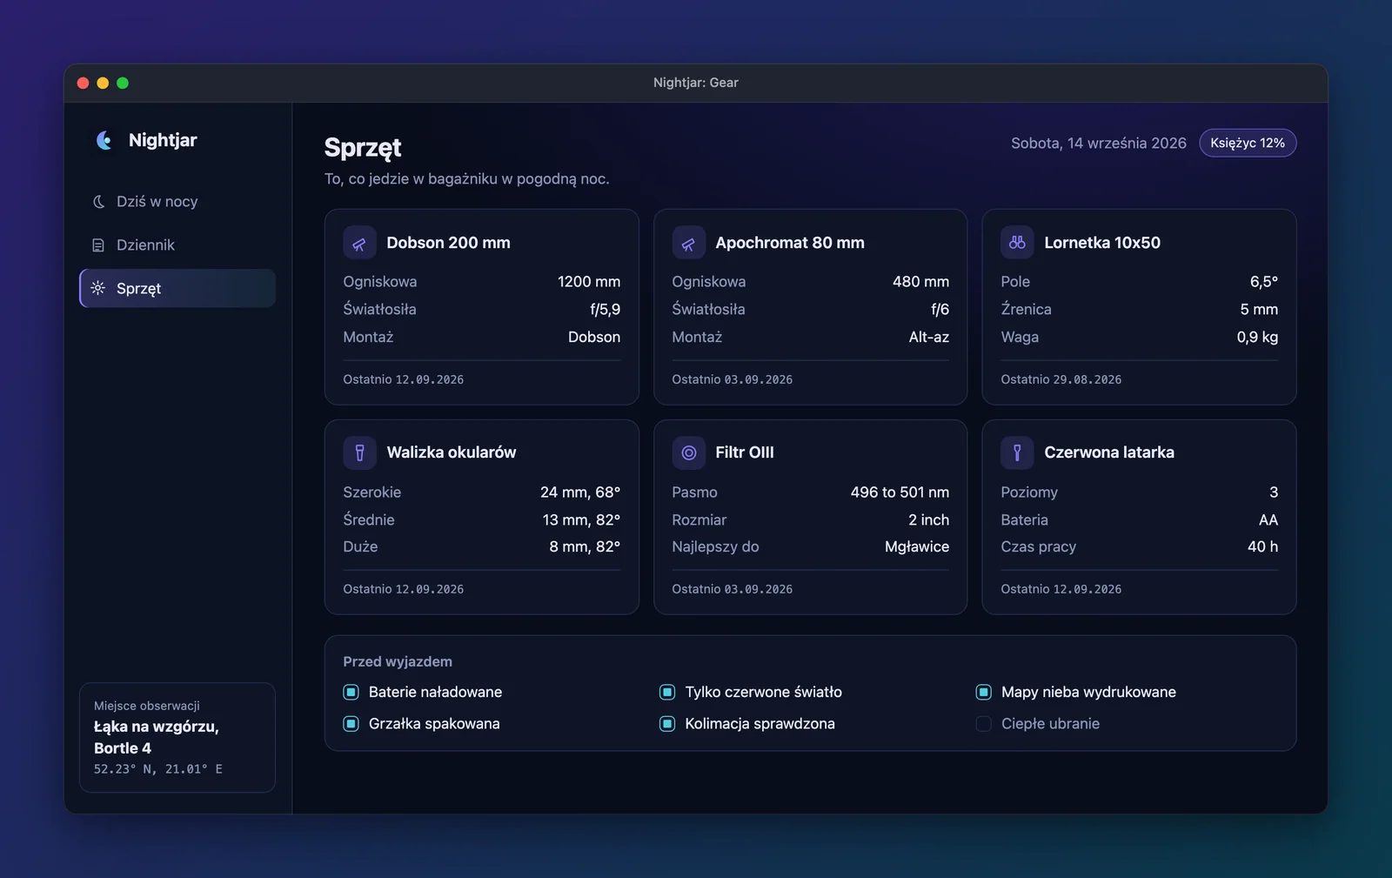Viewport: 1392px width, 878px height.
Task: Select the Walizka okularów title
Action: click(x=452, y=452)
